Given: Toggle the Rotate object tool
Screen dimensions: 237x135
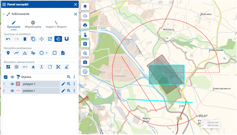Looking at the screenshot, I should pos(58,39).
